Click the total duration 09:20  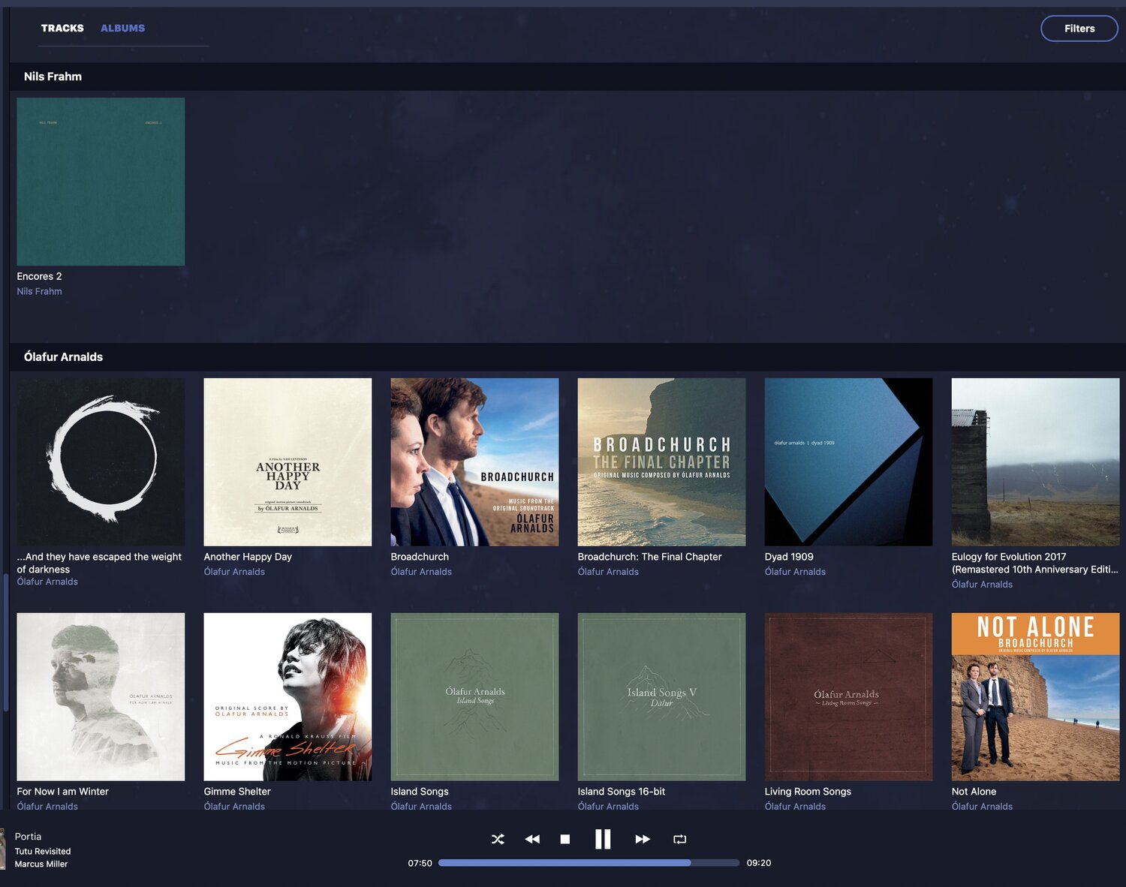pos(759,863)
